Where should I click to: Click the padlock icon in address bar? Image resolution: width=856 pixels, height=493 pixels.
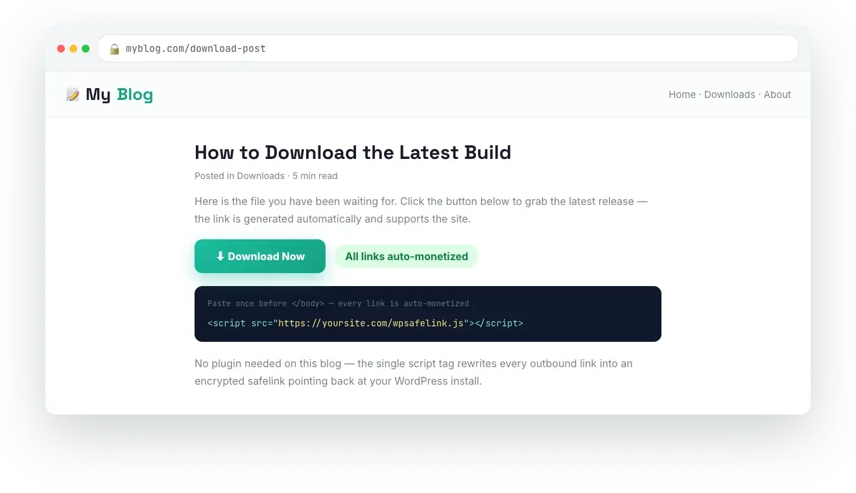(114, 49)
